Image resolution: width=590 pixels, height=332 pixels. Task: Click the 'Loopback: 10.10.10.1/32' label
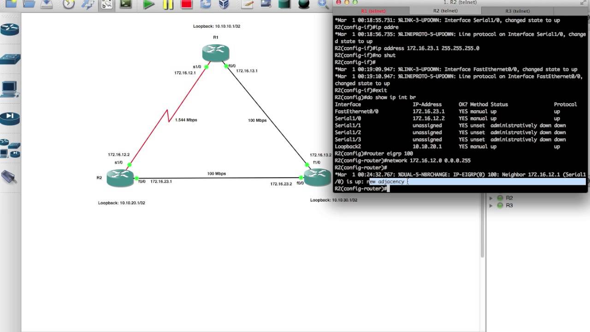point(217,26)
